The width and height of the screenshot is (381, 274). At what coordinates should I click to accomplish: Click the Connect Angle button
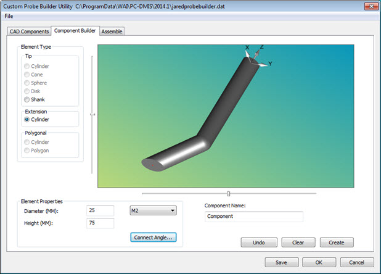[x=154, y=237]
